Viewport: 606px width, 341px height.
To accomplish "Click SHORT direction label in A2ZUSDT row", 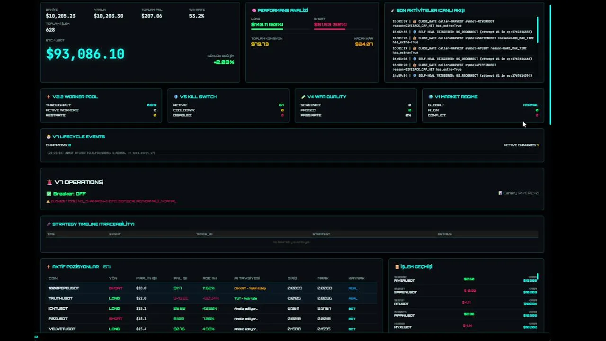I will tap(116, 319).
